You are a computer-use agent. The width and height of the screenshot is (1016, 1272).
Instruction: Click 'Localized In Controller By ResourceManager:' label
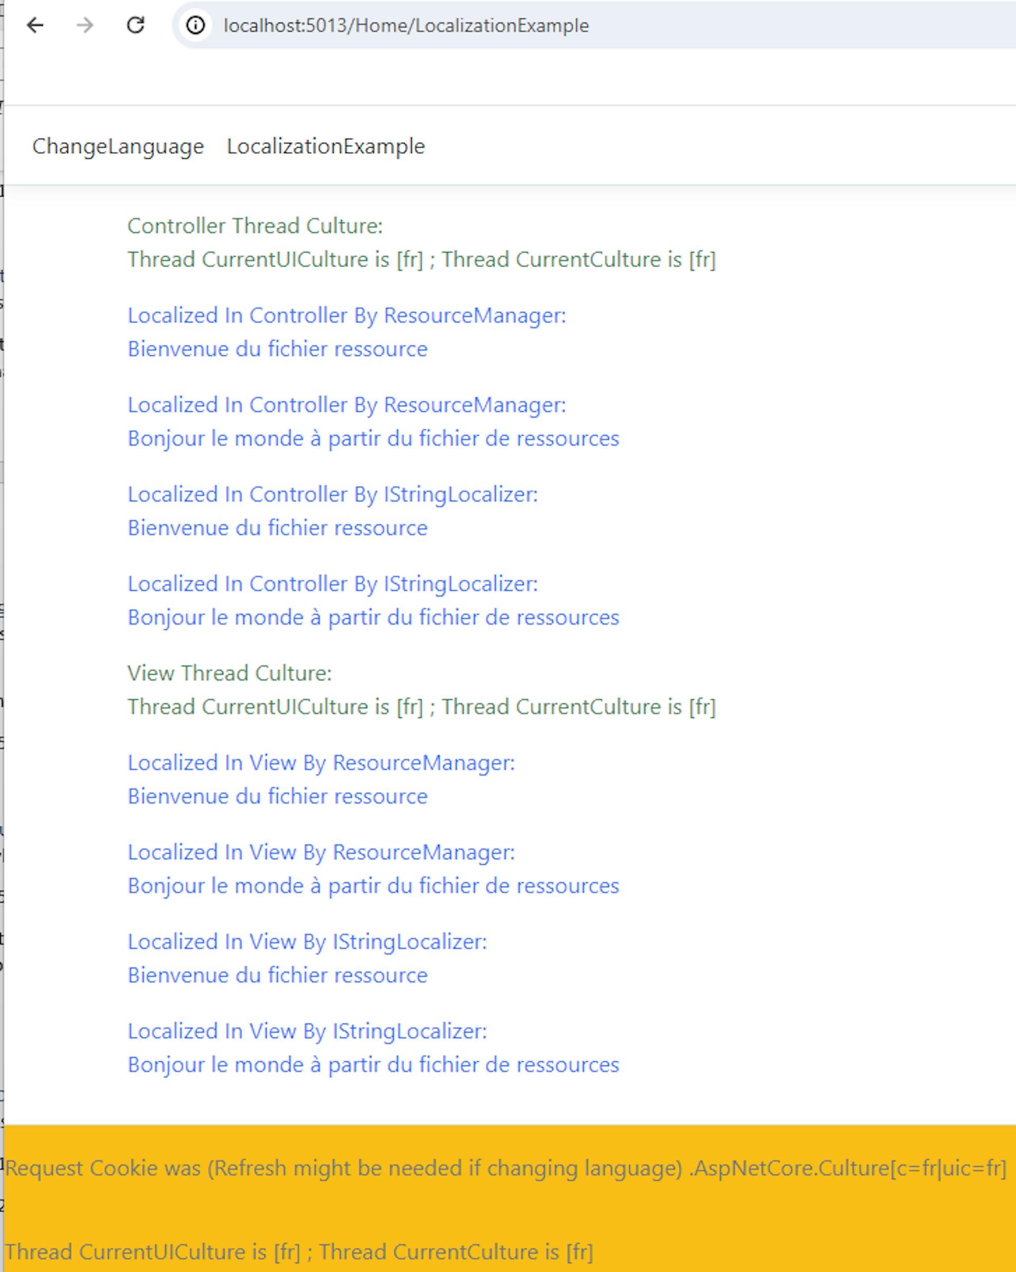tap(347, 316)
